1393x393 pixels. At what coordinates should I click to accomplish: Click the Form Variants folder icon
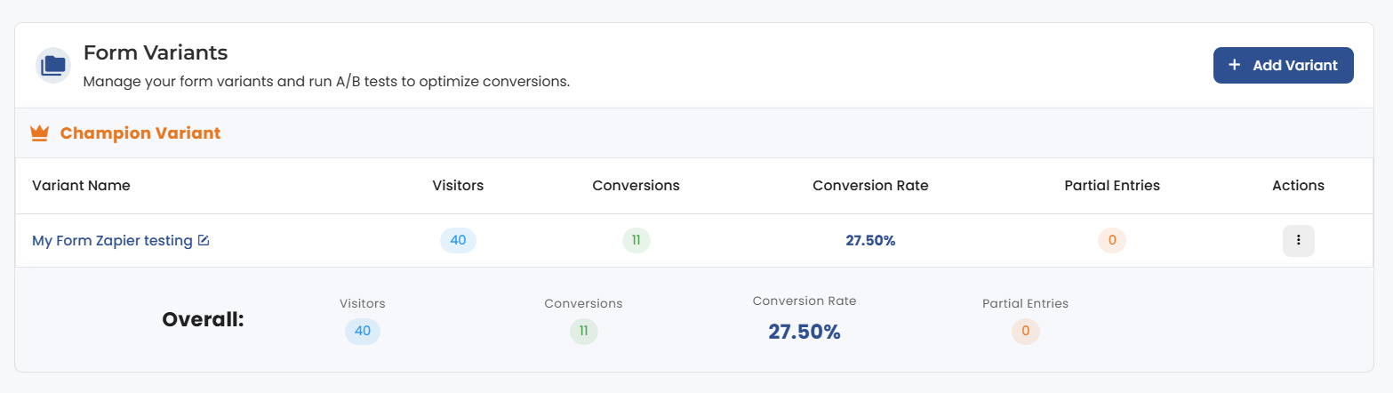point(53,65)
